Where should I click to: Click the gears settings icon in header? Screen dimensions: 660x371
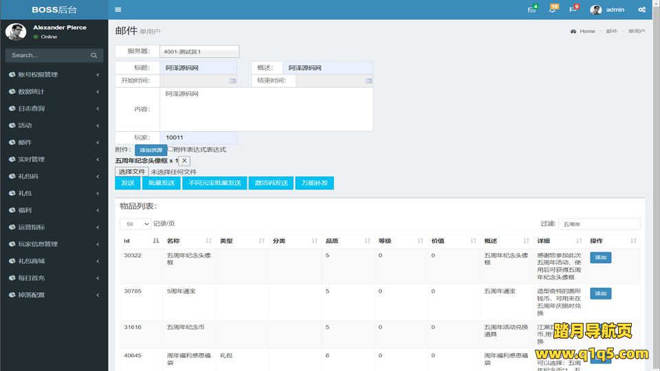[x=642, y=10]
